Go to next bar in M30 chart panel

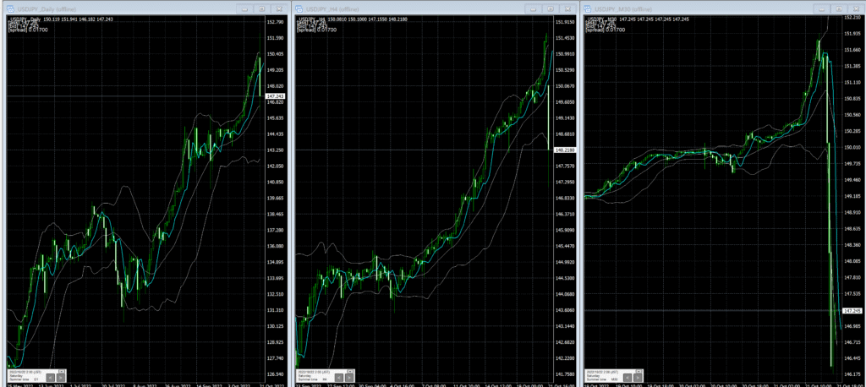point(639,378)
